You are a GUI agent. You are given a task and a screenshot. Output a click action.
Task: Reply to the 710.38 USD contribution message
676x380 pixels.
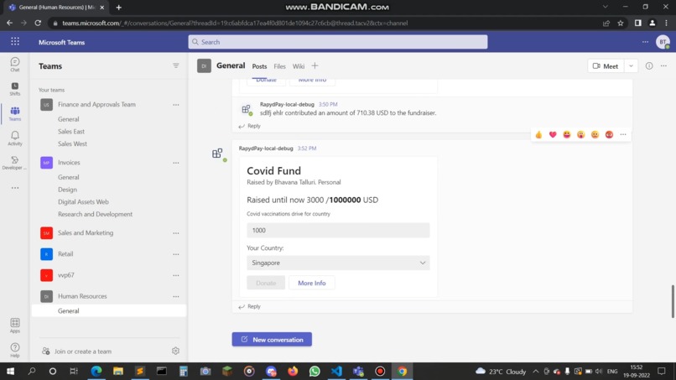250,126
